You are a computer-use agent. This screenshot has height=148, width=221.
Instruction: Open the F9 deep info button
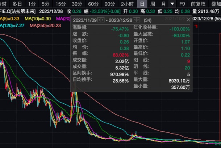click(182, 4)
